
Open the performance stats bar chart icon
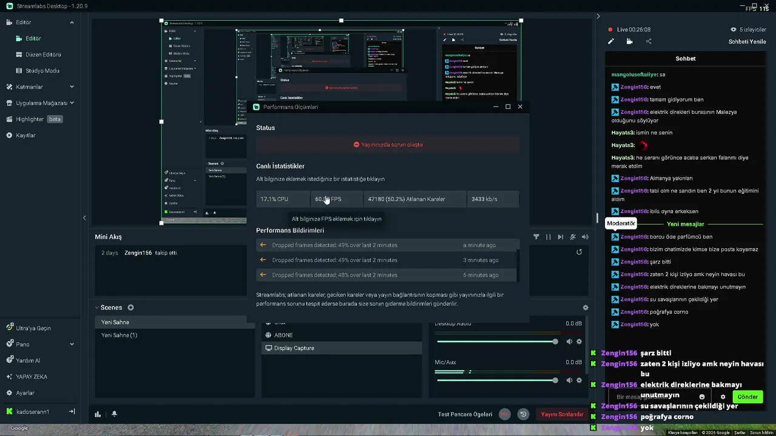98,414
